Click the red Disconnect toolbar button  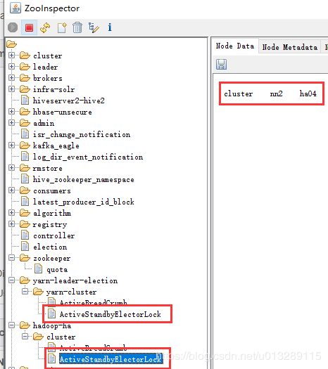point(29,27)
